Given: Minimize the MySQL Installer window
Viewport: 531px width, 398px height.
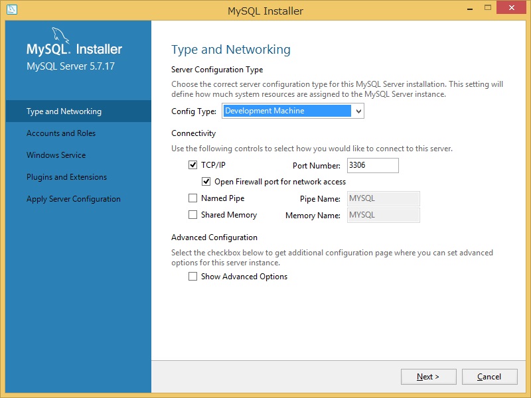Looking at the screenshot, I should 470,9.
